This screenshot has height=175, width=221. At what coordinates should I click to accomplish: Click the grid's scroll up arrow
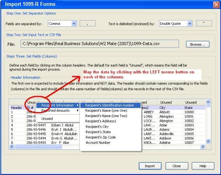(208, 102)
